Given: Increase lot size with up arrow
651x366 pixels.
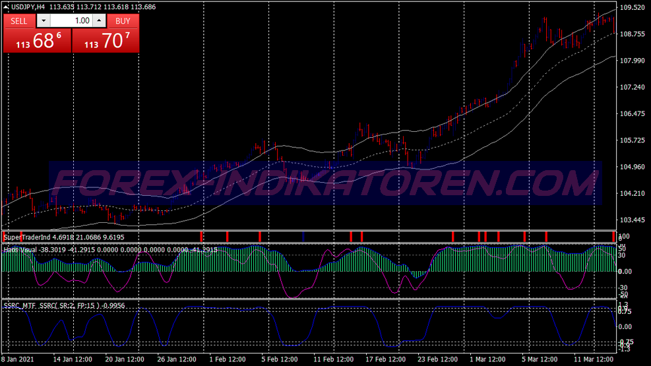Looking at the screenshot, I should click(99, 20).
